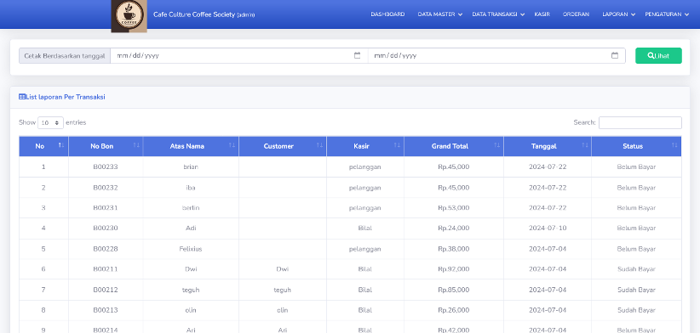Click the table icon beside List laporan
This screenshot has width=700, height=333.
coord(22,97)
